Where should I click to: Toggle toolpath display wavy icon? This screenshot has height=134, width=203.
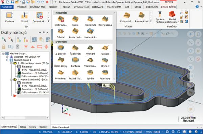tap(10, 47)
